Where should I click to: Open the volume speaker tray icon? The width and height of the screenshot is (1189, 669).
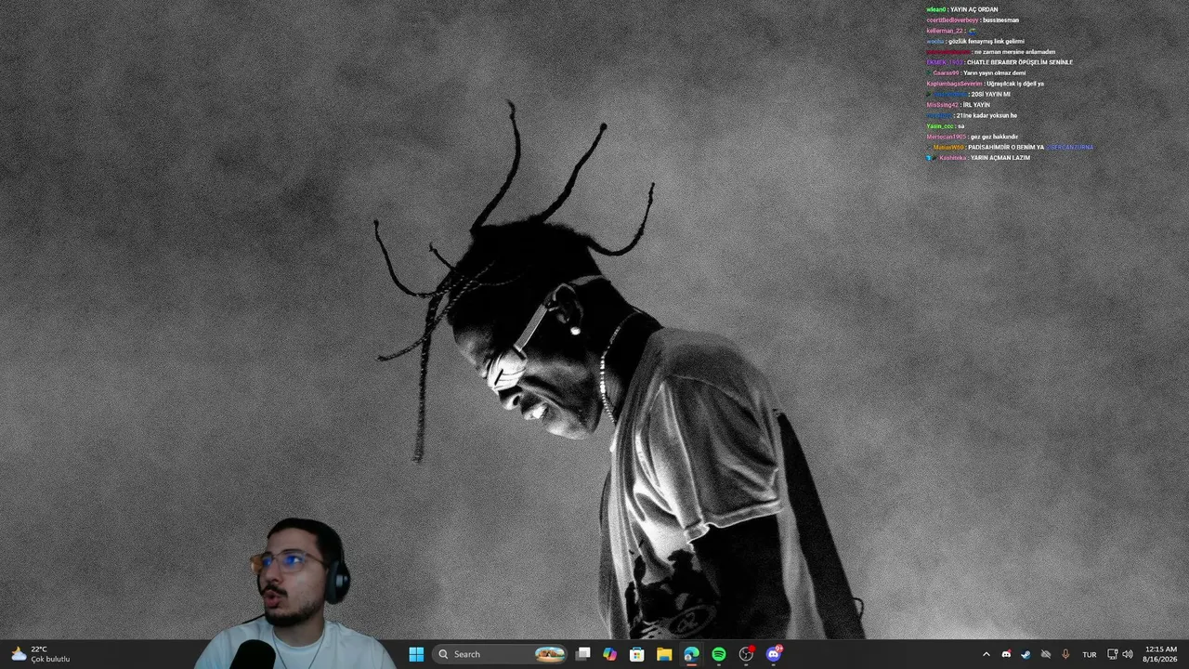pos(1128,654)
